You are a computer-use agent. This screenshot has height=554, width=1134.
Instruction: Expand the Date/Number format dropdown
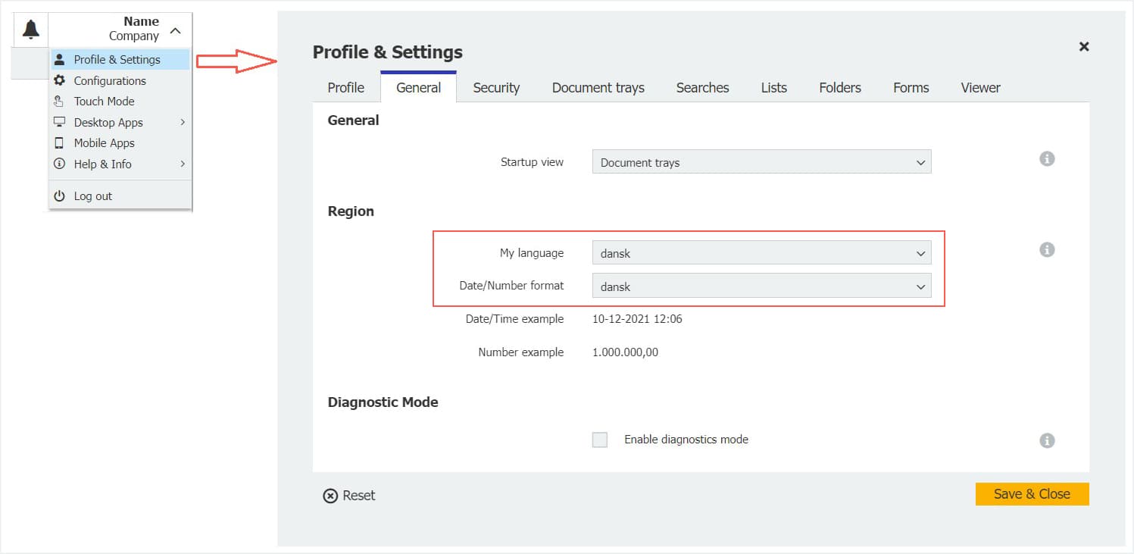click(x=761, y=286)
